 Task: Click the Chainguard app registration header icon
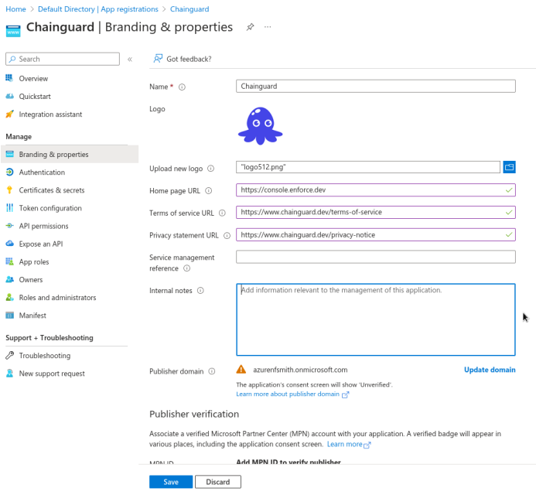[x=13, y=31]
